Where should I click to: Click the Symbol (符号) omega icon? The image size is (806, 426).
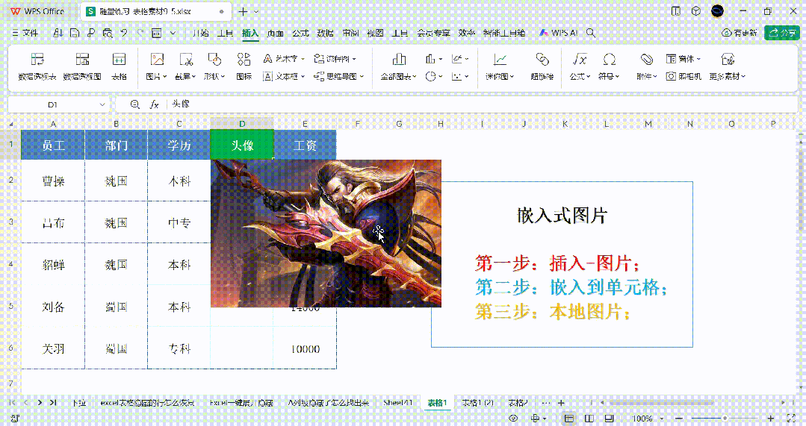(609, 60)
